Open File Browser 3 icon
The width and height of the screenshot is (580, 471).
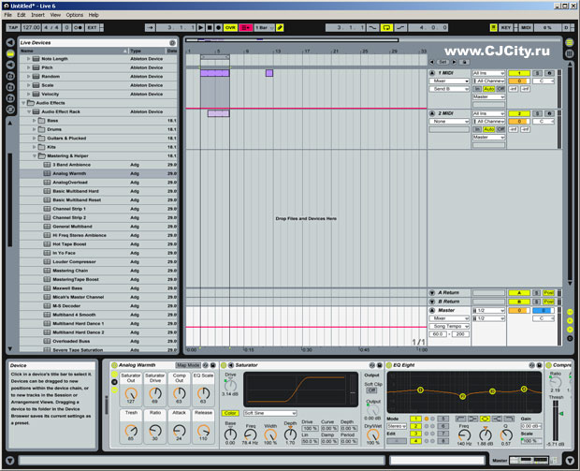[10, 98]
